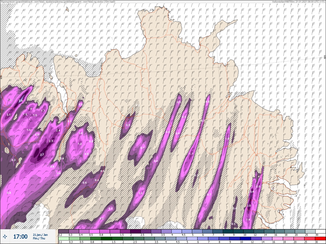This screenshot has width=326, height=244.
Task: Select the 17:00 forecast time display
Action: [20, 237]
